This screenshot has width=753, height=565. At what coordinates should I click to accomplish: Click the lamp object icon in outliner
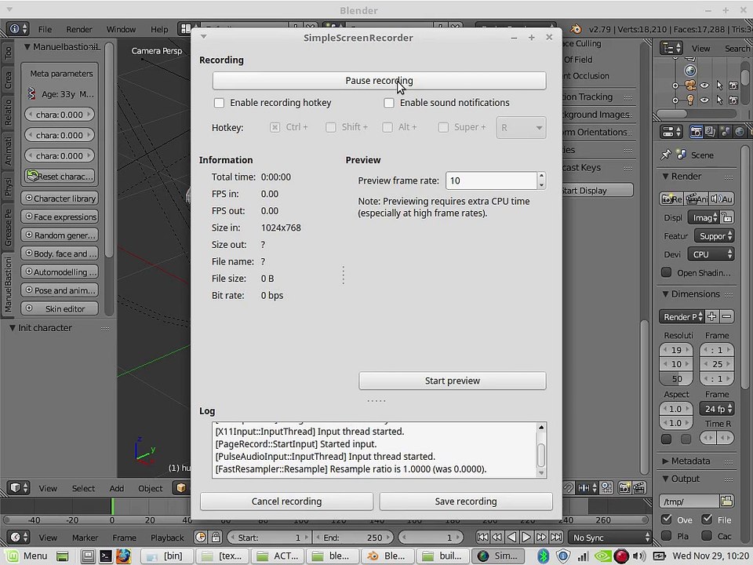(690, 100)
